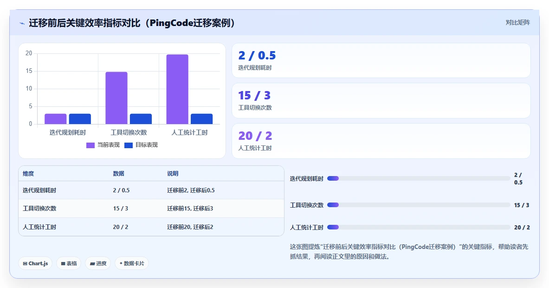Click the chart axis label 迭代规划耗时

68,132
